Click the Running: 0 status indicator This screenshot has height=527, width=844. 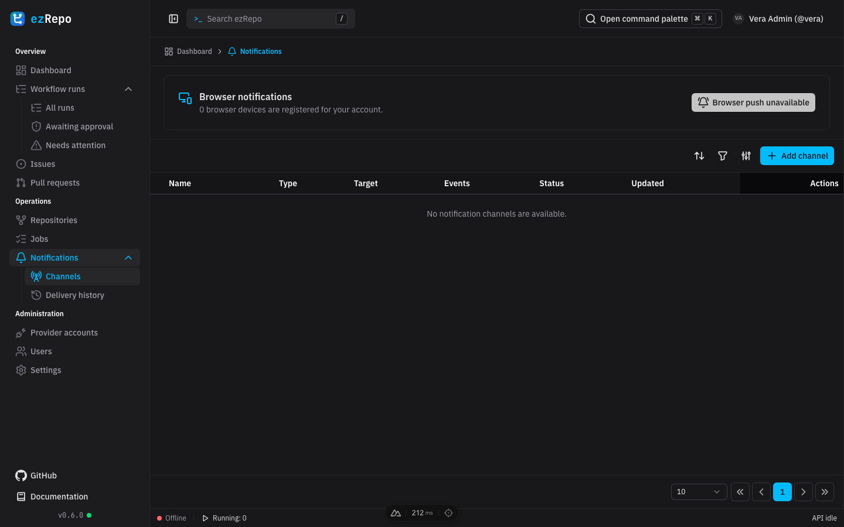[224, 518]
